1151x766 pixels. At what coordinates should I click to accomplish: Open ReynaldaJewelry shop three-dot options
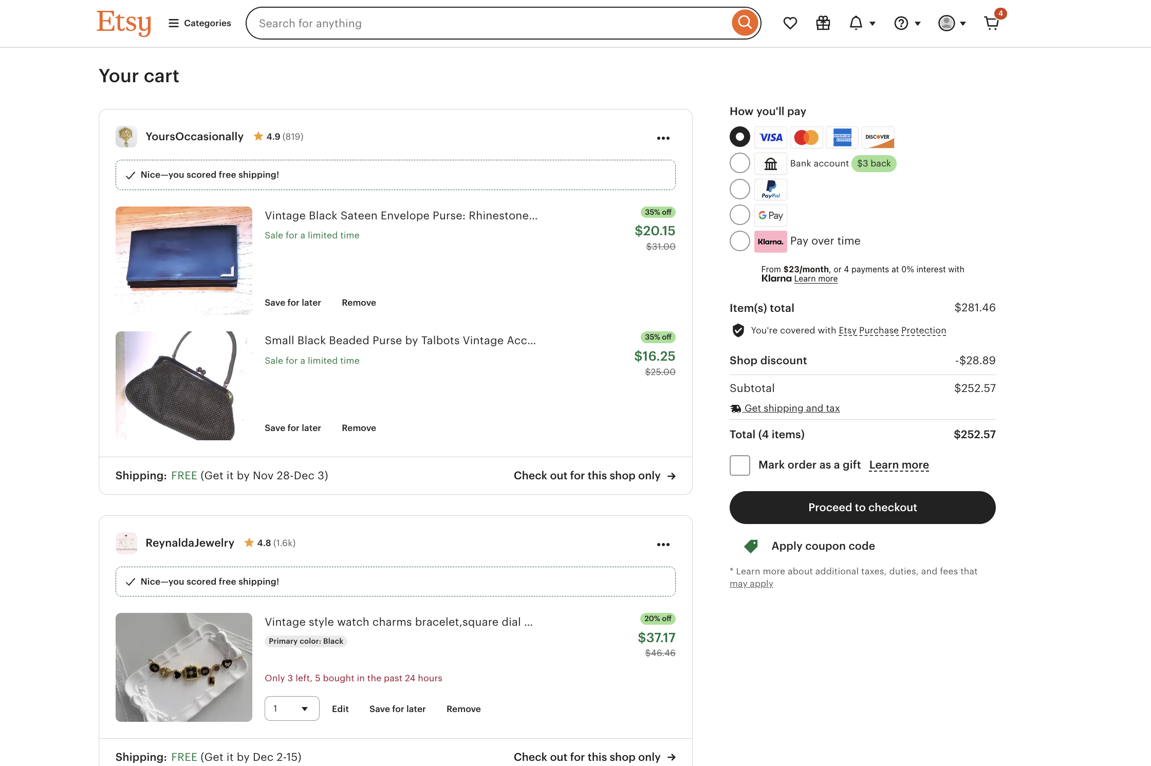pos(663,545)
